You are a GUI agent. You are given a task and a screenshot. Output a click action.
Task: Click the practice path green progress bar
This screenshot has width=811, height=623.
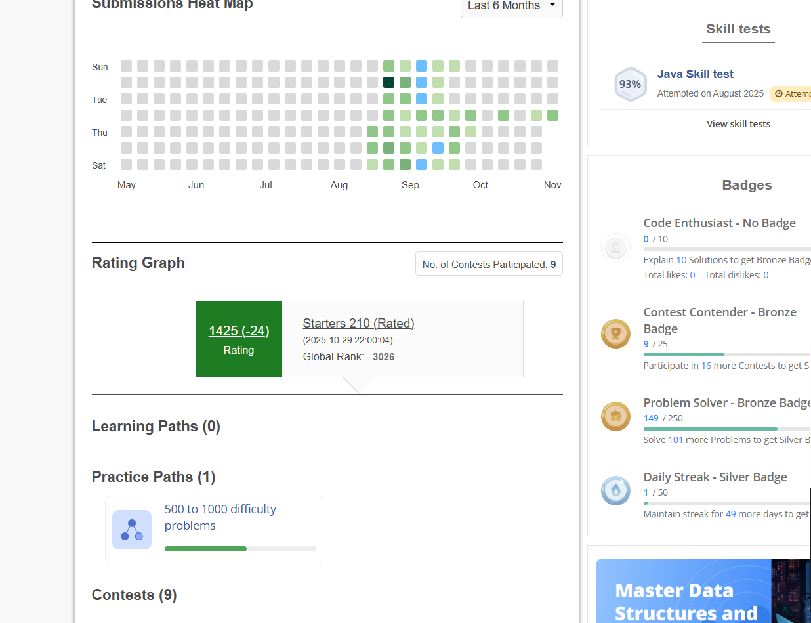(240, 549)
